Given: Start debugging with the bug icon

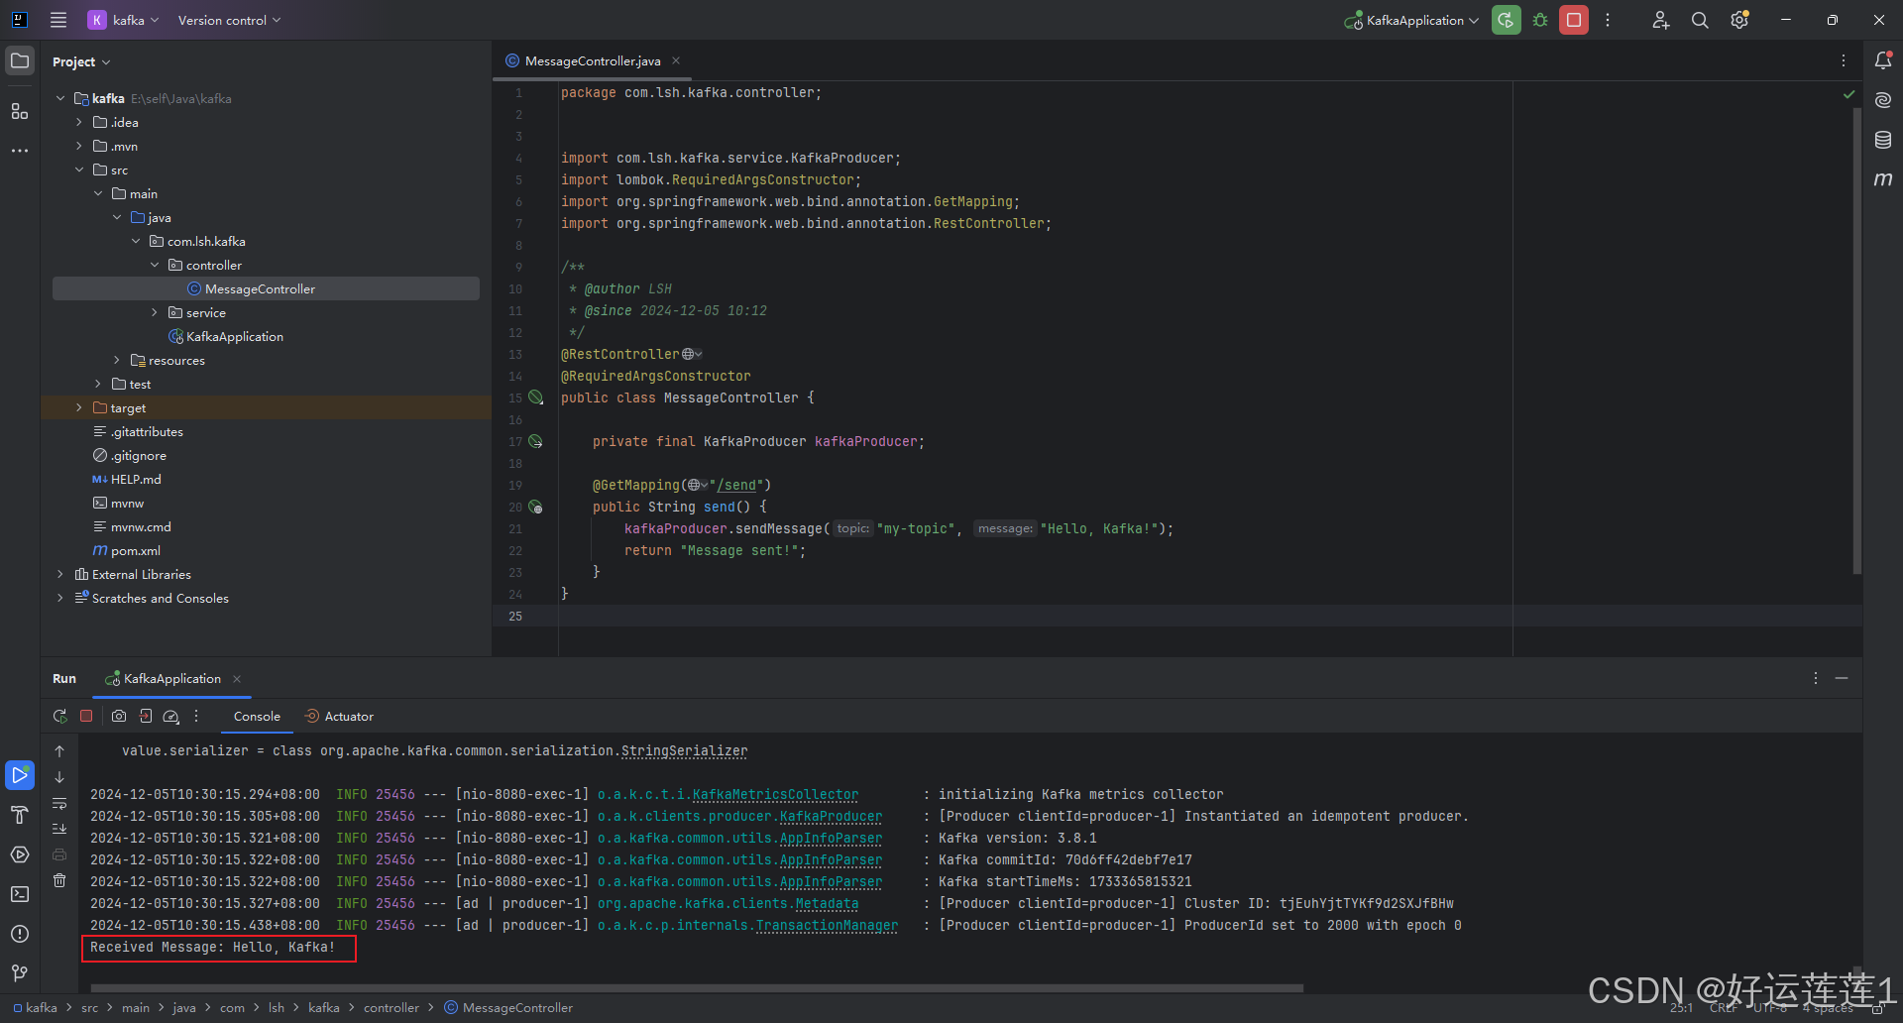Looking at the screenshot, I should point(1539,20).
